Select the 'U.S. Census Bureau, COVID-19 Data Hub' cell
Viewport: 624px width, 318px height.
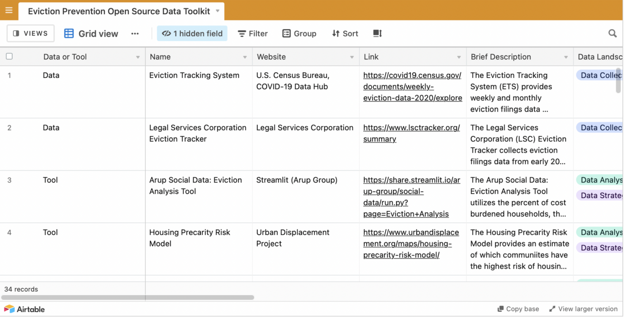coord(306,92)
